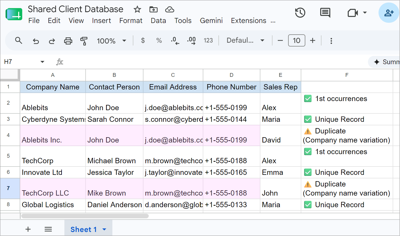This screenshot has width=400, height=236.
Task: Click the font size field 10
Action: click(x=296, y=40)
